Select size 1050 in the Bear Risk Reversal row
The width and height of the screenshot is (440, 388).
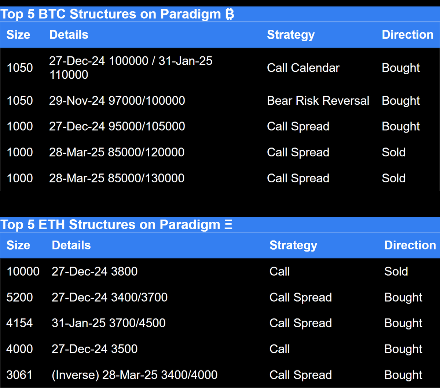[x=20, y=101]
